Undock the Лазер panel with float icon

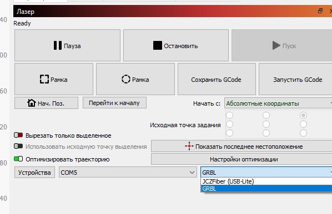click(320, 11)
